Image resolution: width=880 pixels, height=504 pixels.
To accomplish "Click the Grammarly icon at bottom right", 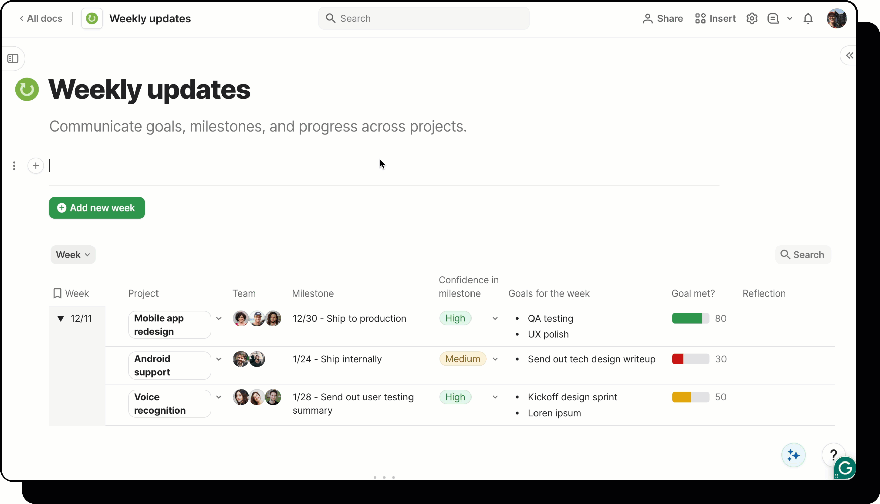I will [x=845, y=468].
